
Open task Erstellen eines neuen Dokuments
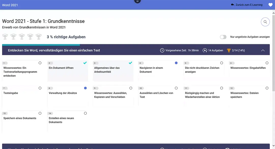tap(68, 121)
